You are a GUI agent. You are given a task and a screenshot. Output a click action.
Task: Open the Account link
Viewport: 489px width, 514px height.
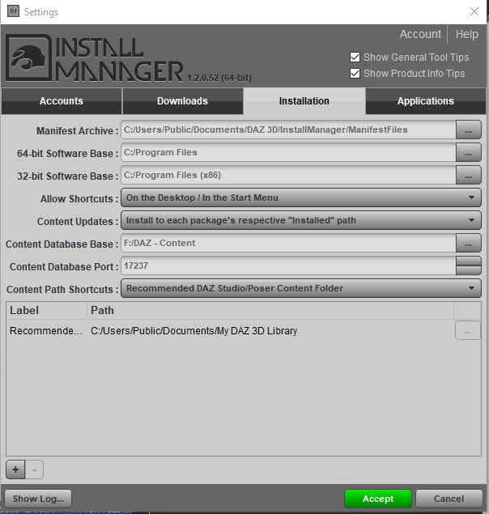point(420,34)
